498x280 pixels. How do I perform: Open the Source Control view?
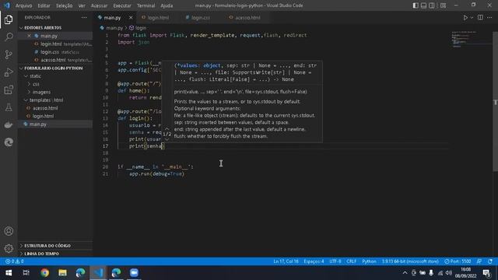[x=9, y=54]
